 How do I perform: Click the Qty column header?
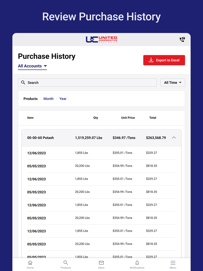click(x=95, y=118)
